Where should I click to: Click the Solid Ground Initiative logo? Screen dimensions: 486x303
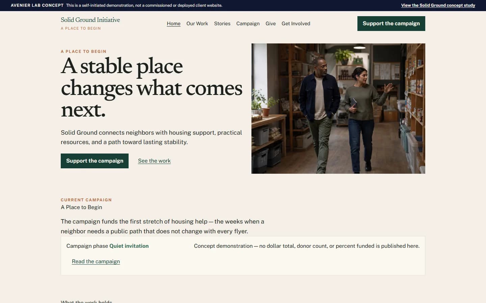point(90,20)
